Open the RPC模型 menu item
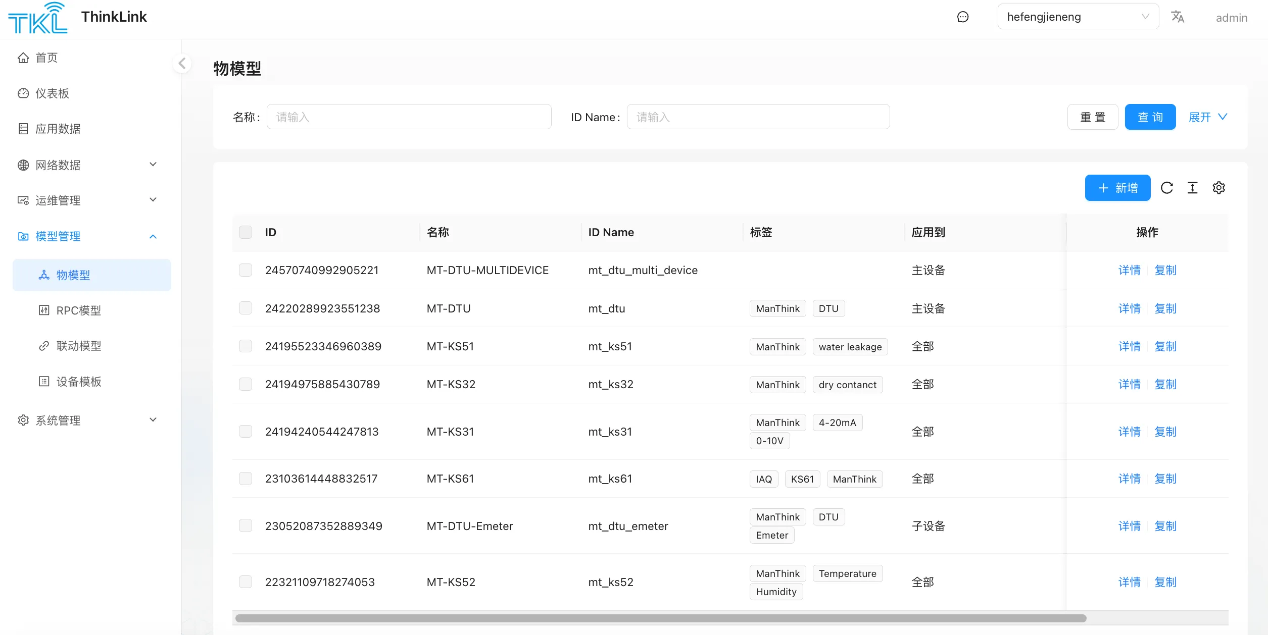Image resolution: width=1268 pixels, height=635 pixels. click(79, 310)
